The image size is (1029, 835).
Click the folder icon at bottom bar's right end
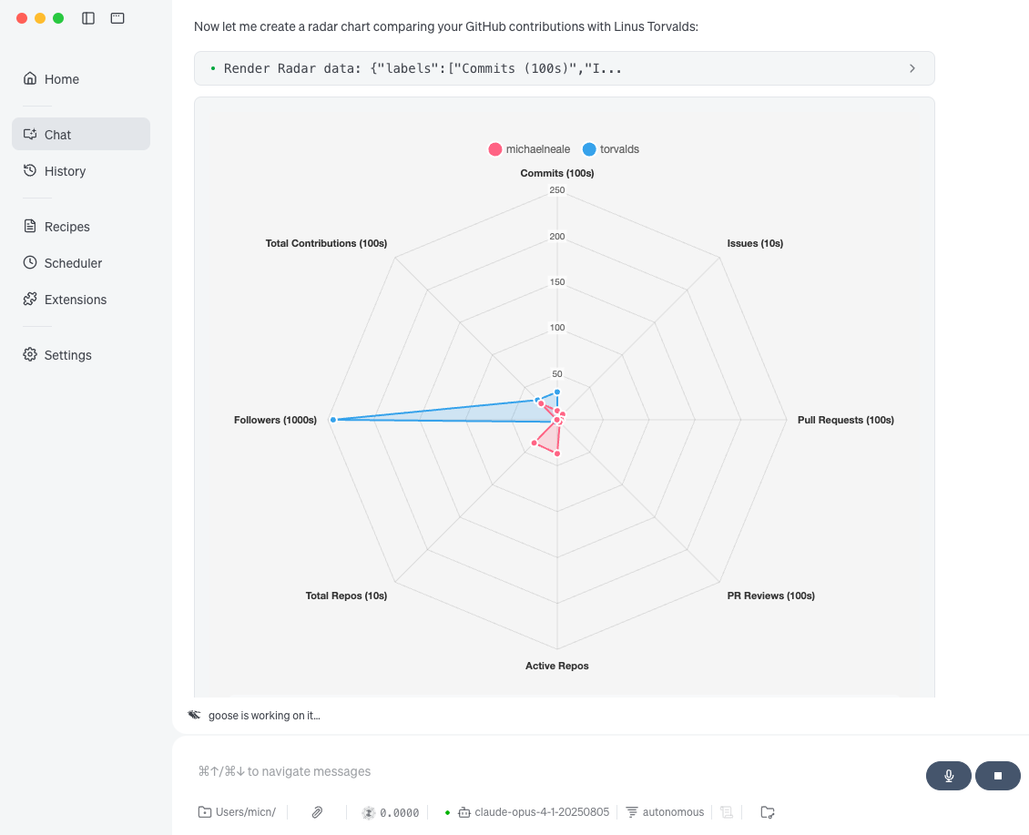(768, 812)
